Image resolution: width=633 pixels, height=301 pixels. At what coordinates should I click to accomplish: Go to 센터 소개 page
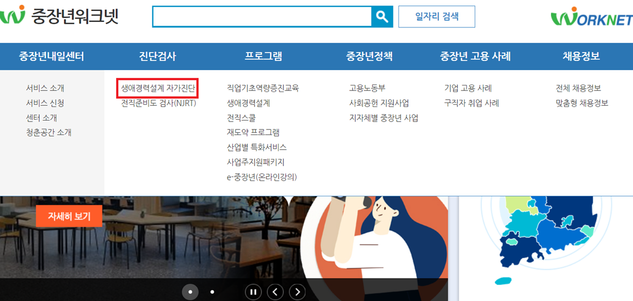42,118
